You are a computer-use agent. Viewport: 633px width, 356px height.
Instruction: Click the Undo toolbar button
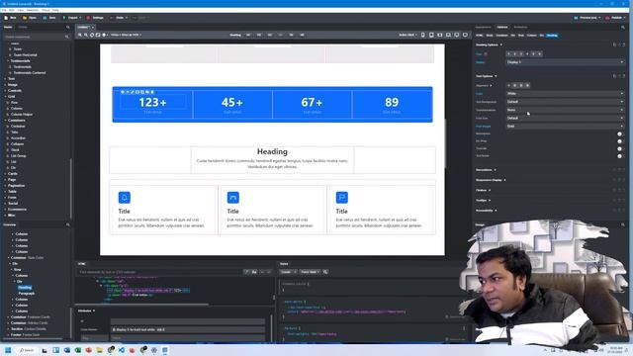(119, 18)
